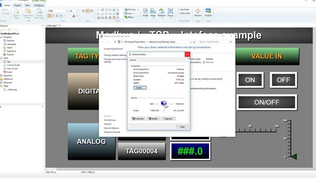Select left text alignment in the ribbon
The width and height of the screenshot is (316, 178).
tap(83, 11)
